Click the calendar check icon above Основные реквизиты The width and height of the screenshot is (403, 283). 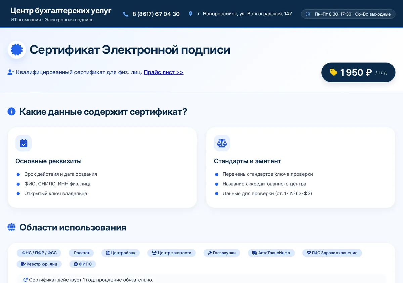point(24,143)
